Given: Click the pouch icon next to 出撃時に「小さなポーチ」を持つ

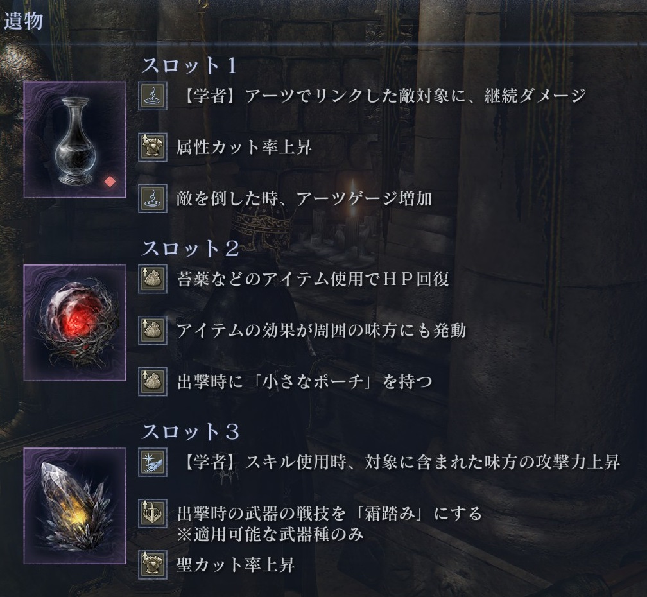Looking at the screenshot, I should click(x=153, y=382).
